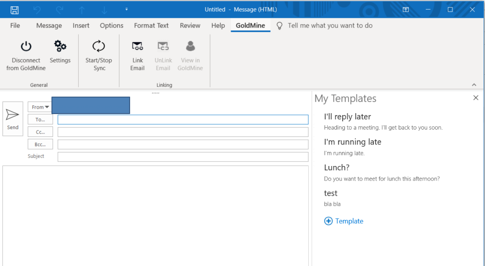The width and height of the screenshot is (485, 266).
Task: Click the lightbulb Tell me icon
Action: click(x=280, y=26)
